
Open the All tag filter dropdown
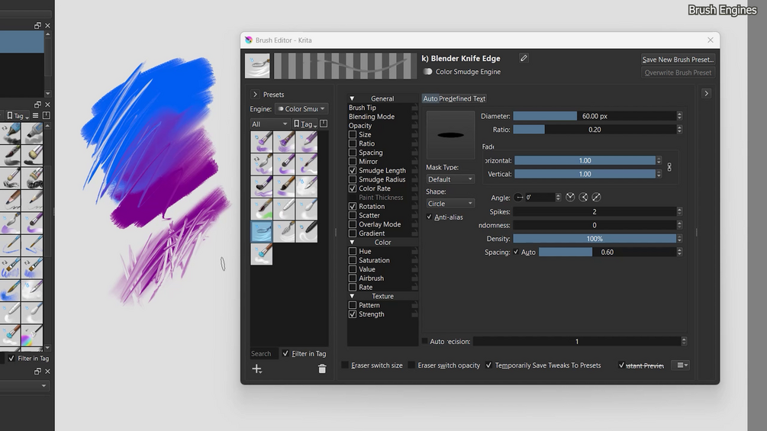point(269,124)
